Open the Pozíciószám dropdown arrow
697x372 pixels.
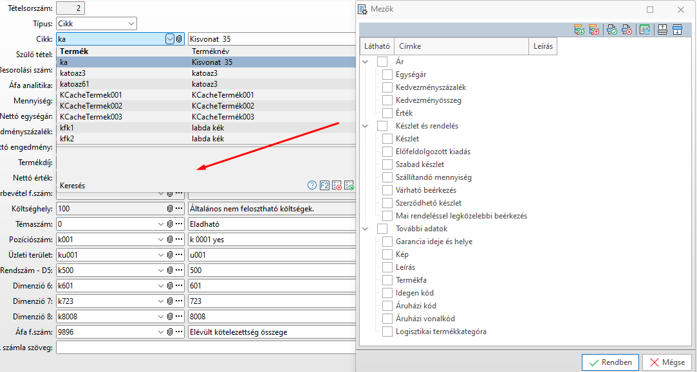[161, 240]
